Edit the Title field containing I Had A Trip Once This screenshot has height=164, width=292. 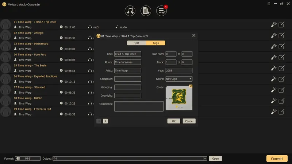[x=127, y=54]
